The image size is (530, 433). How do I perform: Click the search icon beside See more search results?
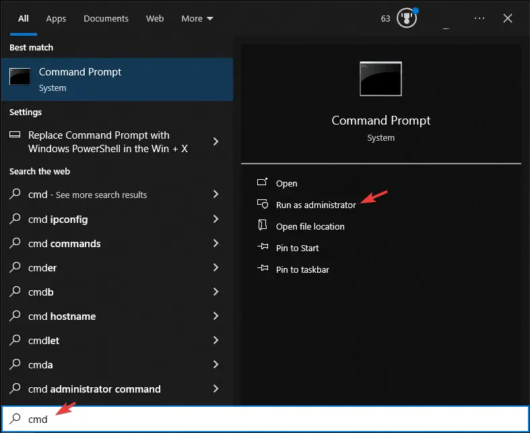[x=15, y=194]
